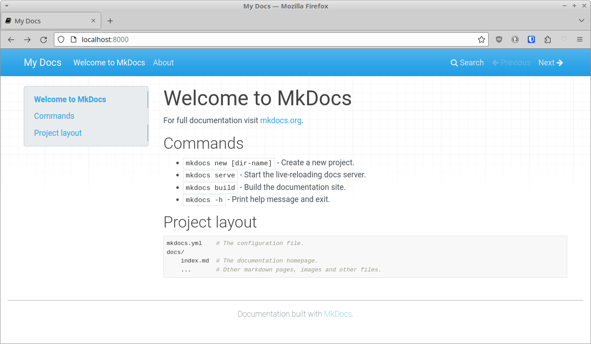The image size is (591, 344).
Task: Jump to Commands section in sidebar
Action: (54, 116)
